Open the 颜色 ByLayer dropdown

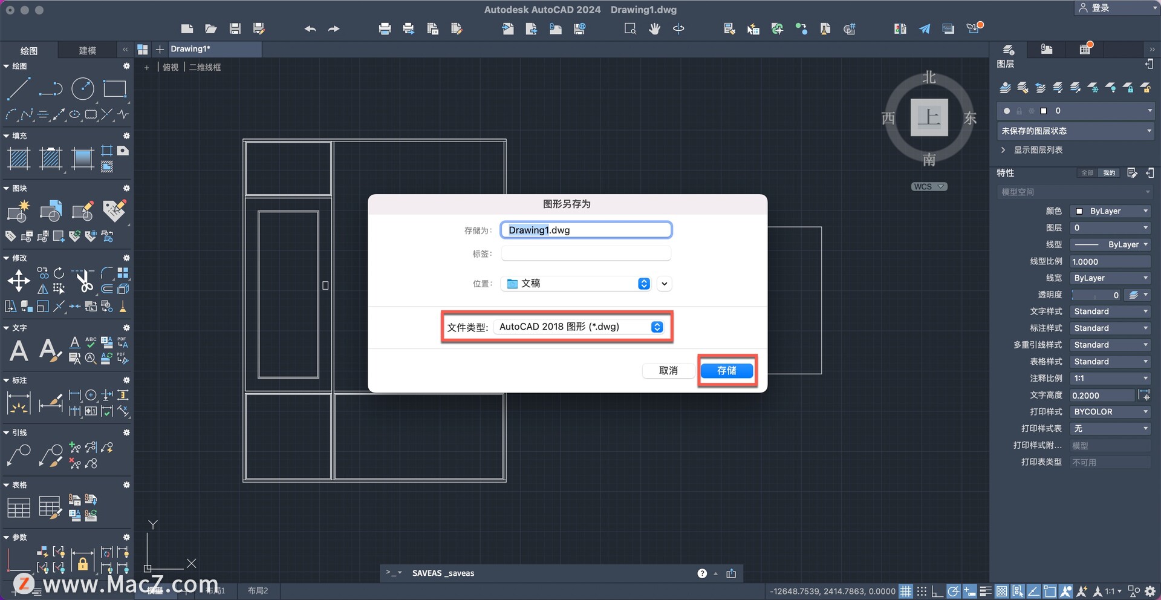coord(1110,211)
